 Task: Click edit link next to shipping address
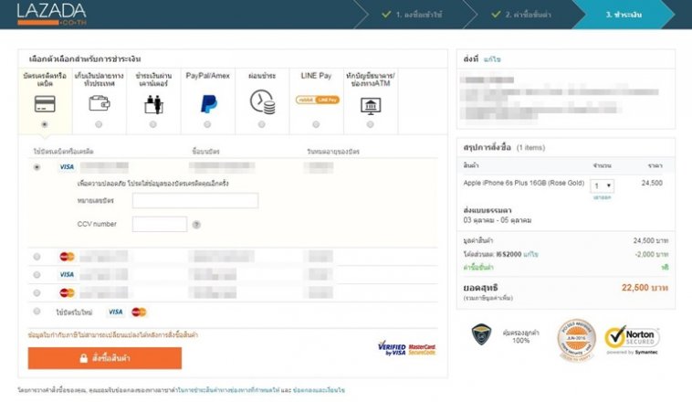click(x=492, y=59)
